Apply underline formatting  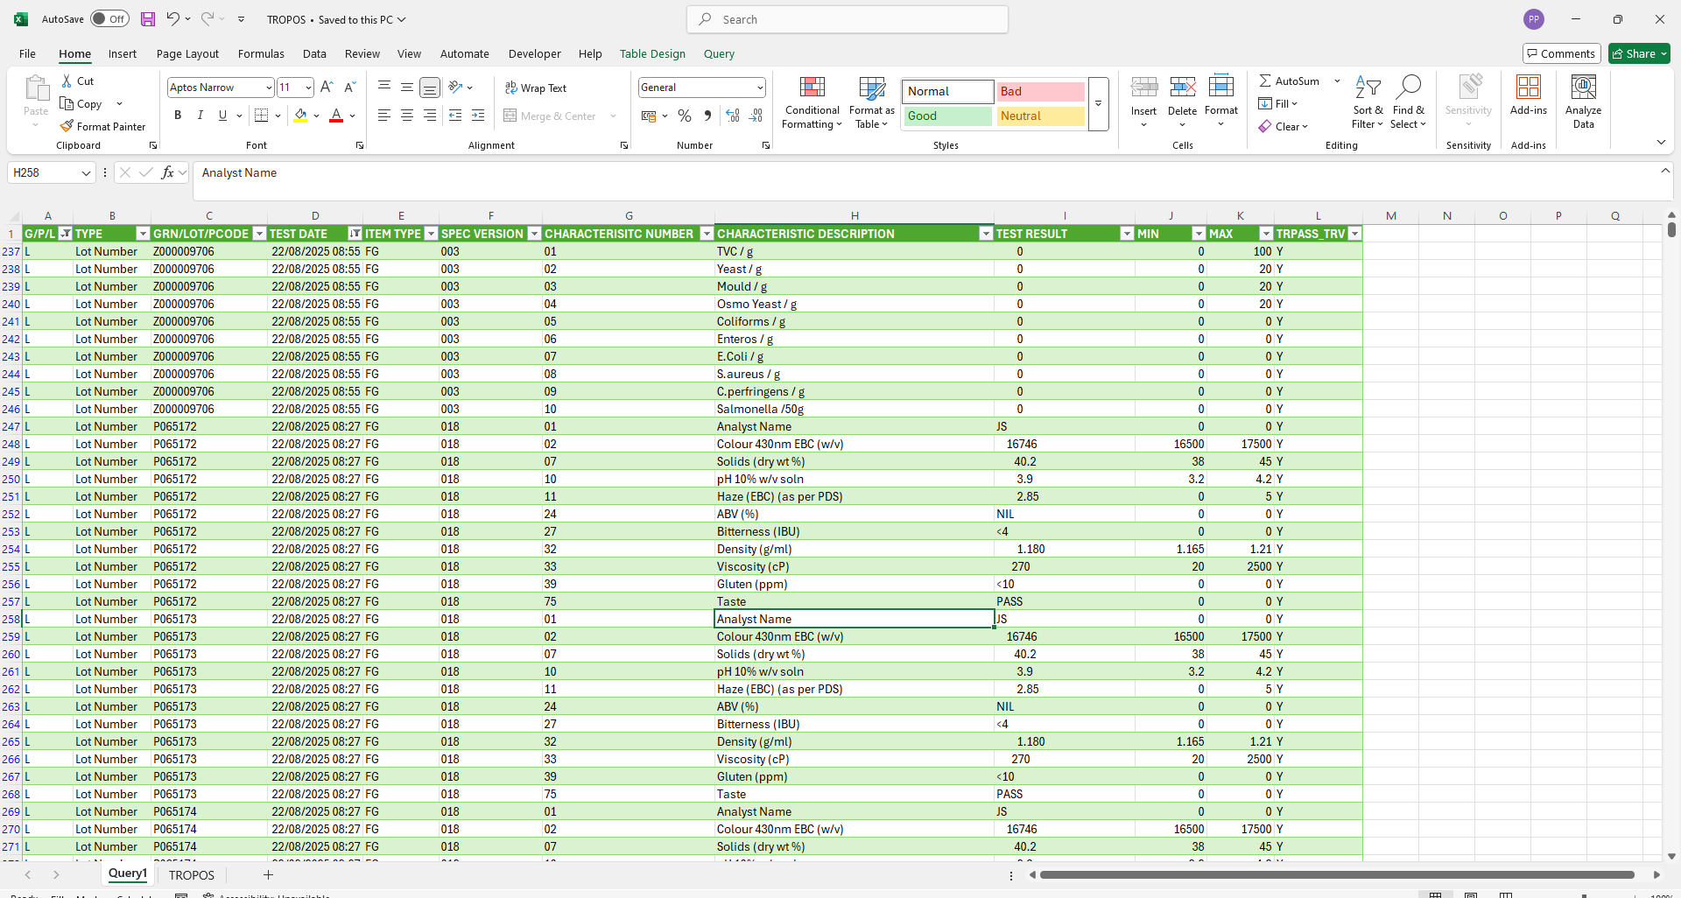(222, 116)
